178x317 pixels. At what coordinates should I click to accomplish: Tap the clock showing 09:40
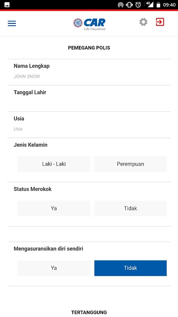click(x=169, y=5)
